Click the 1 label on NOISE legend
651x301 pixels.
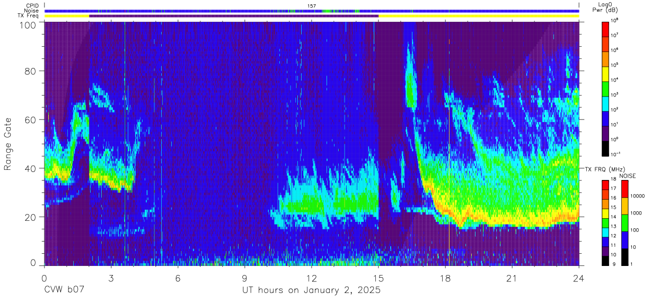point(632,264)
